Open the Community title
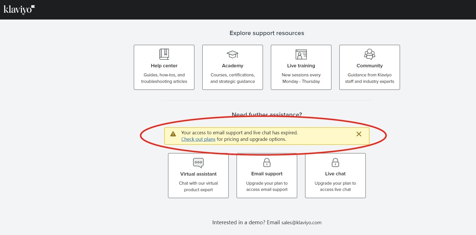476x235 pixels. tap(370, 66)
